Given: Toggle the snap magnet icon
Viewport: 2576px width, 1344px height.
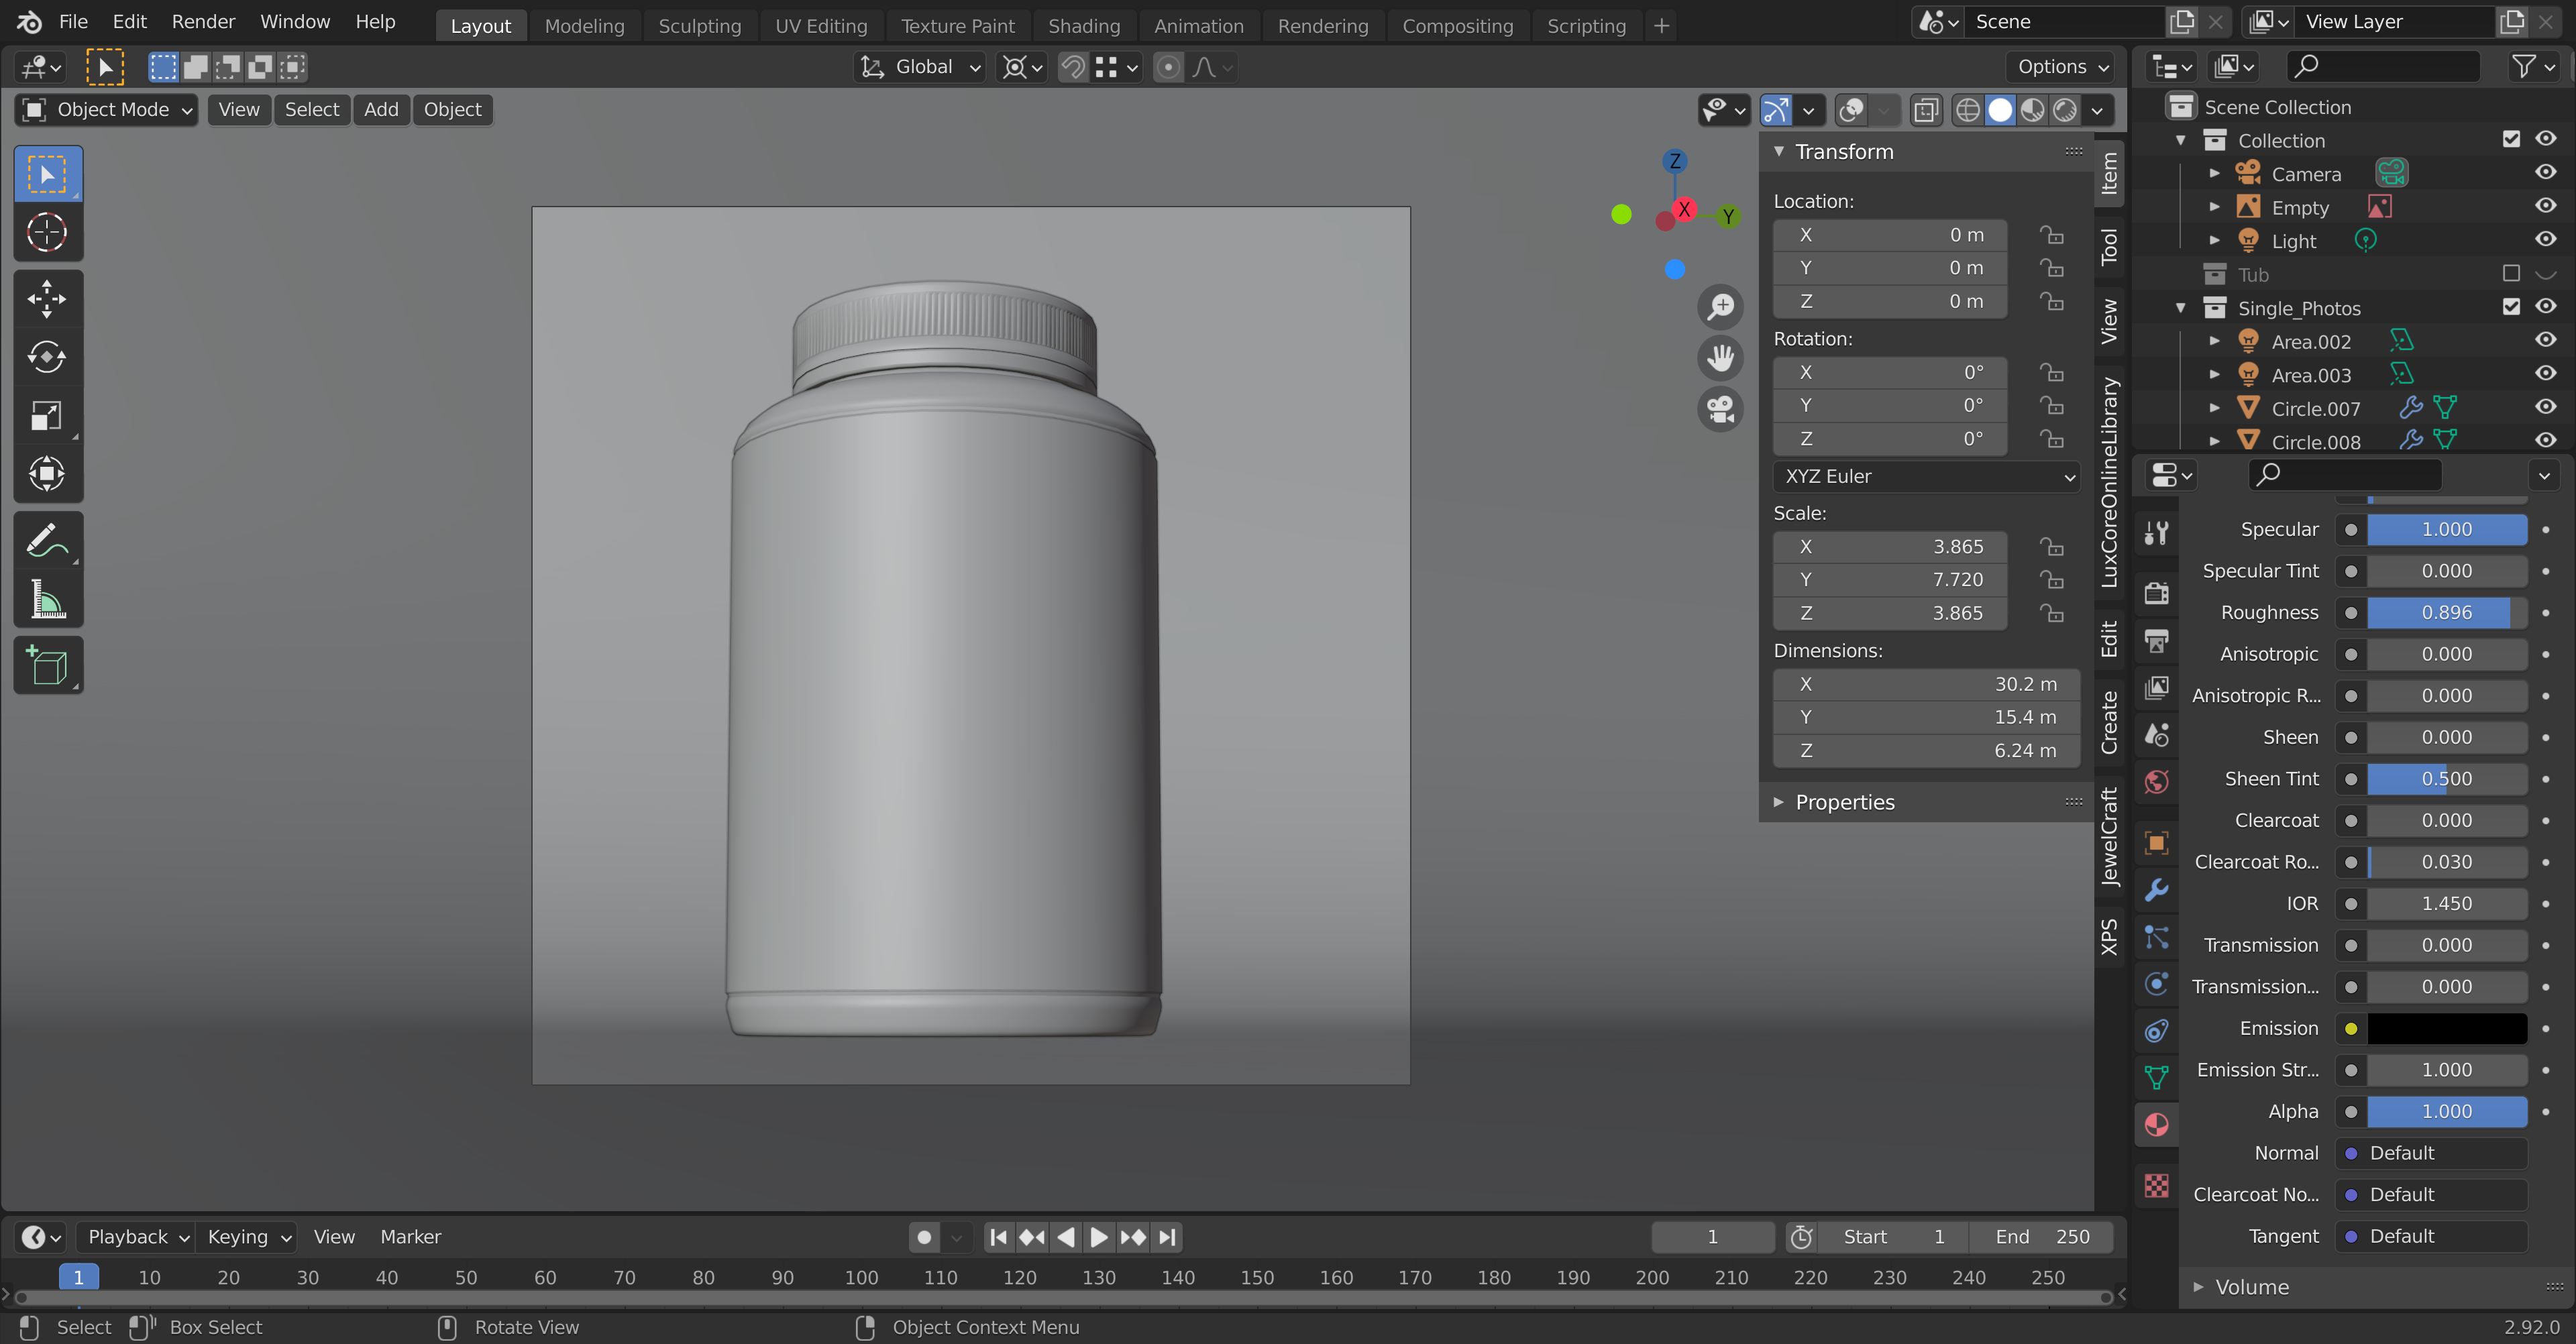Looking at the screenshot, I should pos(1072,67).
